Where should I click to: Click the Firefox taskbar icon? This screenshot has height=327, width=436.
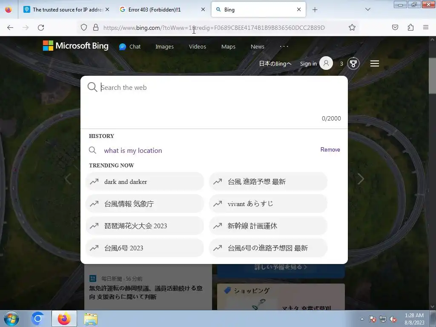[x=64, y=318]
